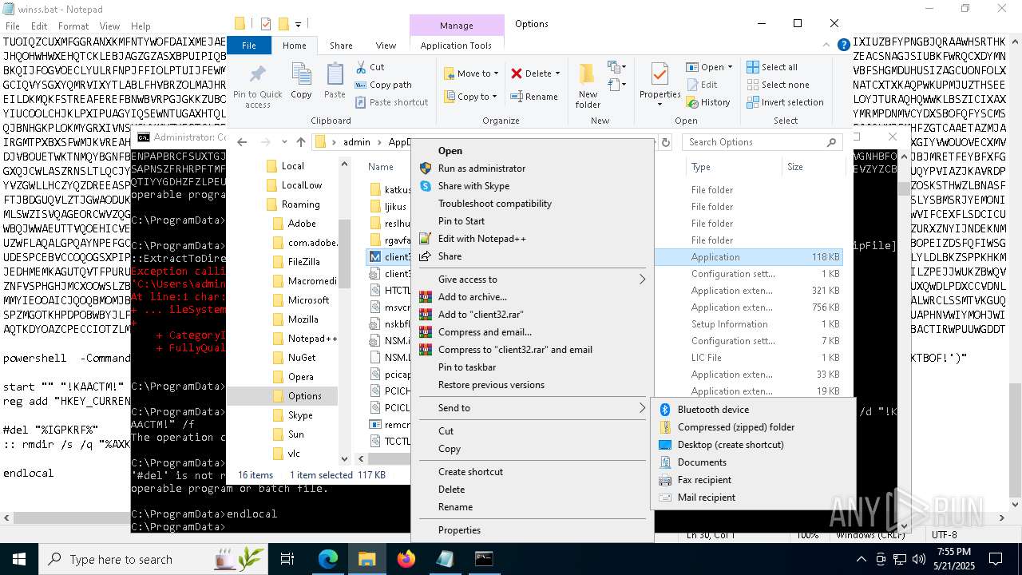Open Notepad Format menu

pyautogui.click(x=73, y=26)
